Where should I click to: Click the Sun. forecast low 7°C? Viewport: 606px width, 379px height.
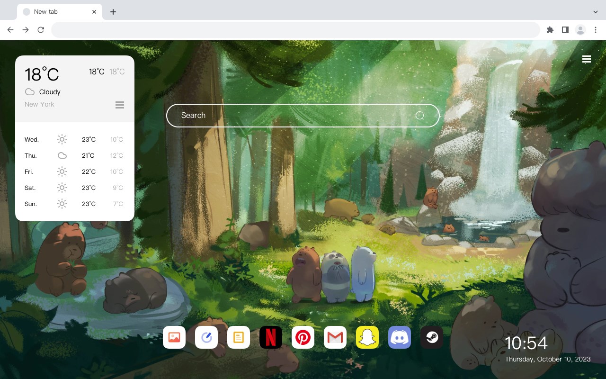pyautogui.click(x=118, y=204)
